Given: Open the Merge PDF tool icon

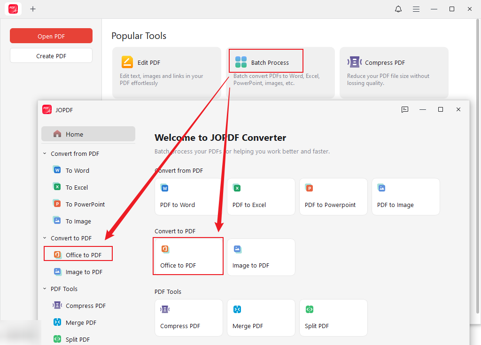Looking at the screenshot, I should [x=237, y=309].
